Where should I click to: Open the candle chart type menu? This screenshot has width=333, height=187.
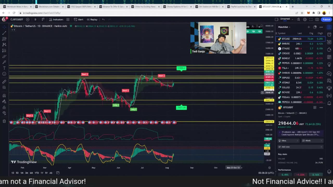(x=43, y=19)
